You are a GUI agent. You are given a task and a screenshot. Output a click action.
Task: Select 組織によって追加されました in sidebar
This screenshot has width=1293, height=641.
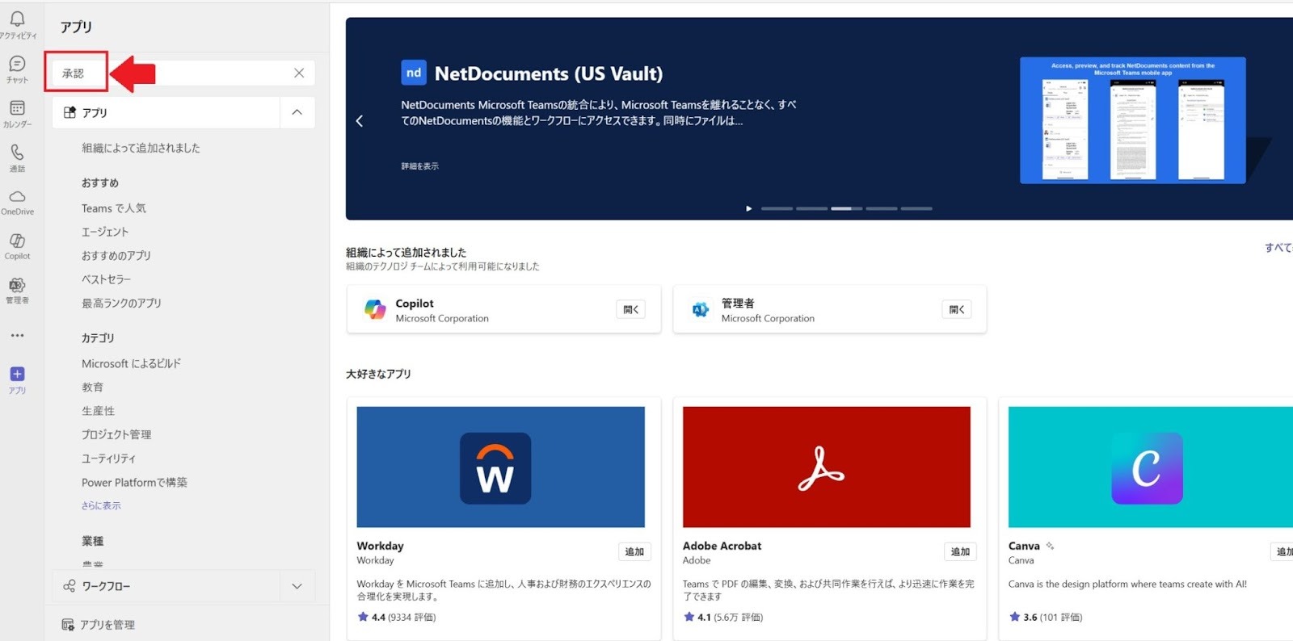141,148
